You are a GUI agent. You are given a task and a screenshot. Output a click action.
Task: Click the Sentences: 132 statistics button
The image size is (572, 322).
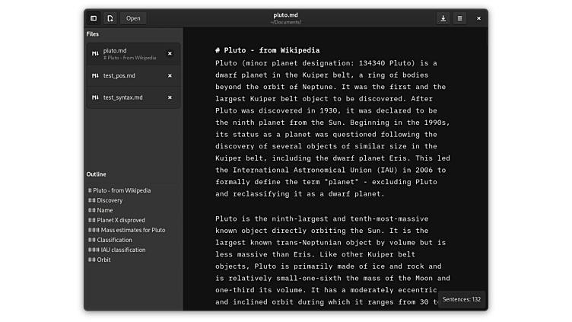tap(462, 299)
